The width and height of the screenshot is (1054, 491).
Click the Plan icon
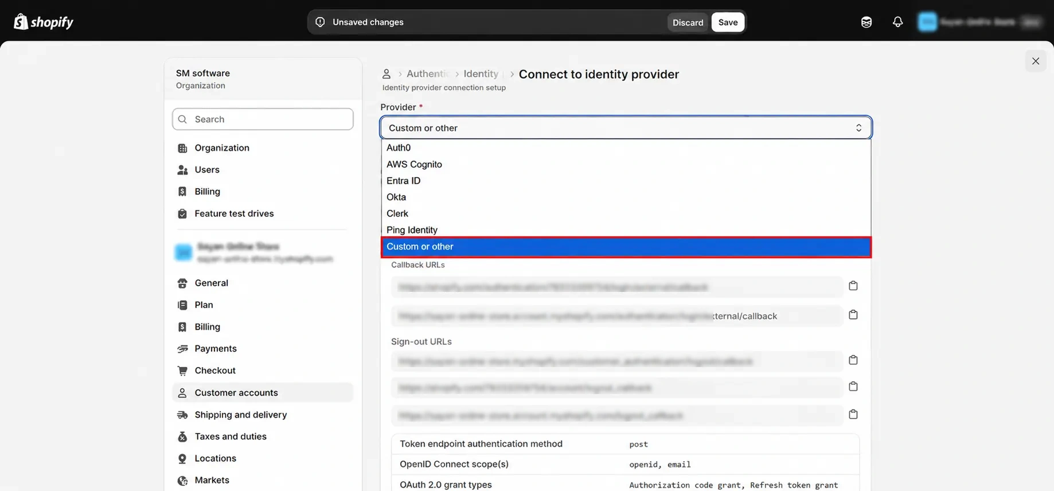click(x=182, y=305)
